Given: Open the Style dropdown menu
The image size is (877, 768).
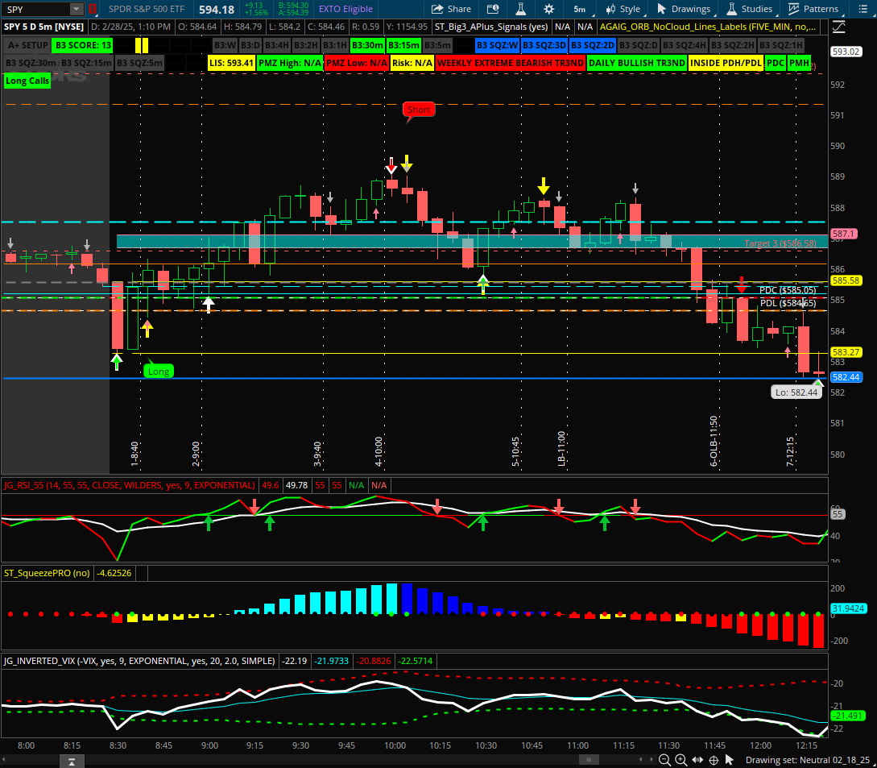Looking at the screenshot, I should pos(624,9).
